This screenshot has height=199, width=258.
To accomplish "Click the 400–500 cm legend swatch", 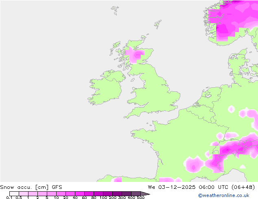I will click(x=136, y=194).
